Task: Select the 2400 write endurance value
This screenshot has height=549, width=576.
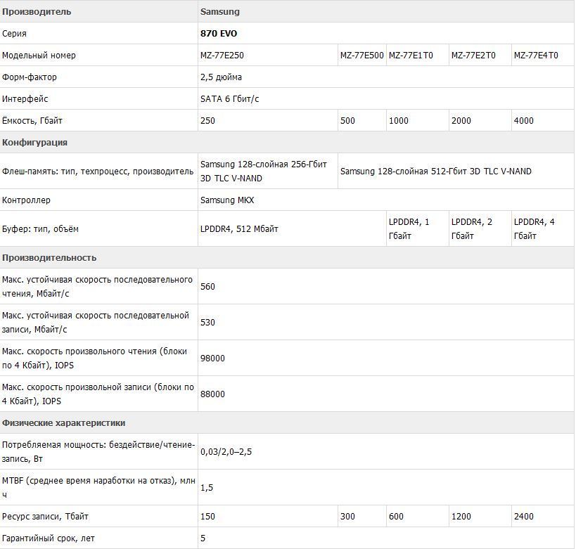Action: (524, 517)
